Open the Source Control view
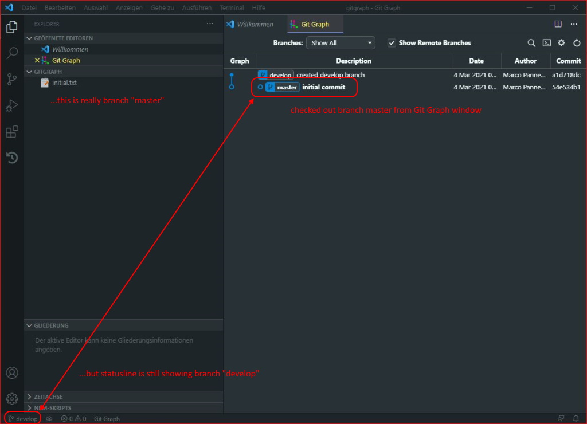 [12, 80]
